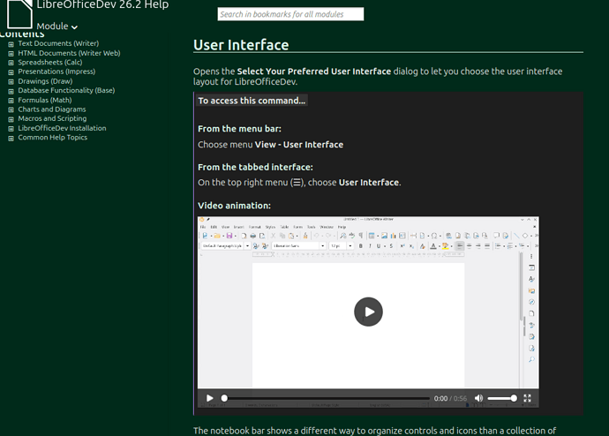The width and height of the screenshot is (609, 436).
Task: Open the Formulas (Math) label
Action: pyautogui.click(x=45, y=100)
